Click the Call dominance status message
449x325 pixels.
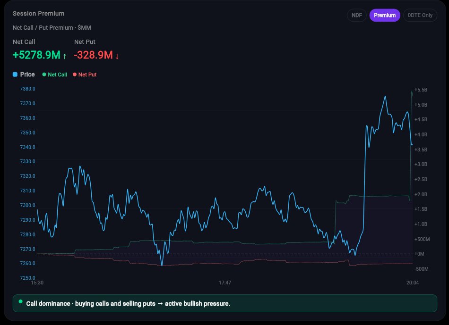(128, 304)
